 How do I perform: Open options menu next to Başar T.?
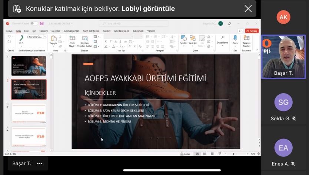[40, 164]
